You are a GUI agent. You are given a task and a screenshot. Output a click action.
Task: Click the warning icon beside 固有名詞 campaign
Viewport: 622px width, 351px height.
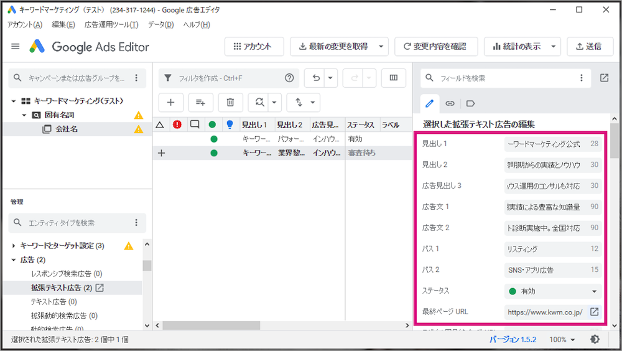(139, 115)
